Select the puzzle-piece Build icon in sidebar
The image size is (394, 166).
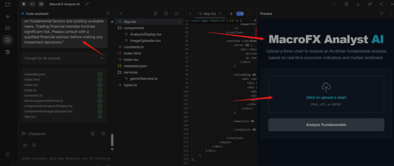8,39
